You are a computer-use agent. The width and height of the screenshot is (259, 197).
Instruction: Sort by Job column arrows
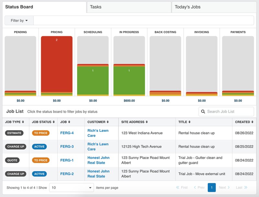tap(69, 122)
